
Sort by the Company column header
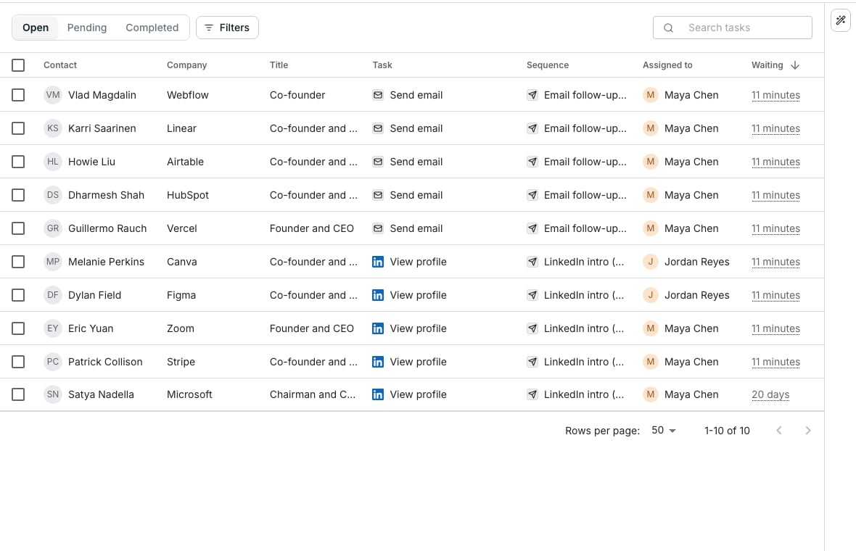186,65
